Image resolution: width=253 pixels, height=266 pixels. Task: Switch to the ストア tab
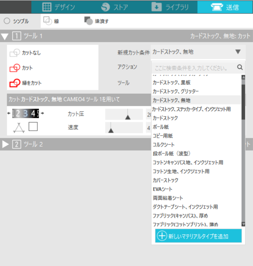point(114,7)
